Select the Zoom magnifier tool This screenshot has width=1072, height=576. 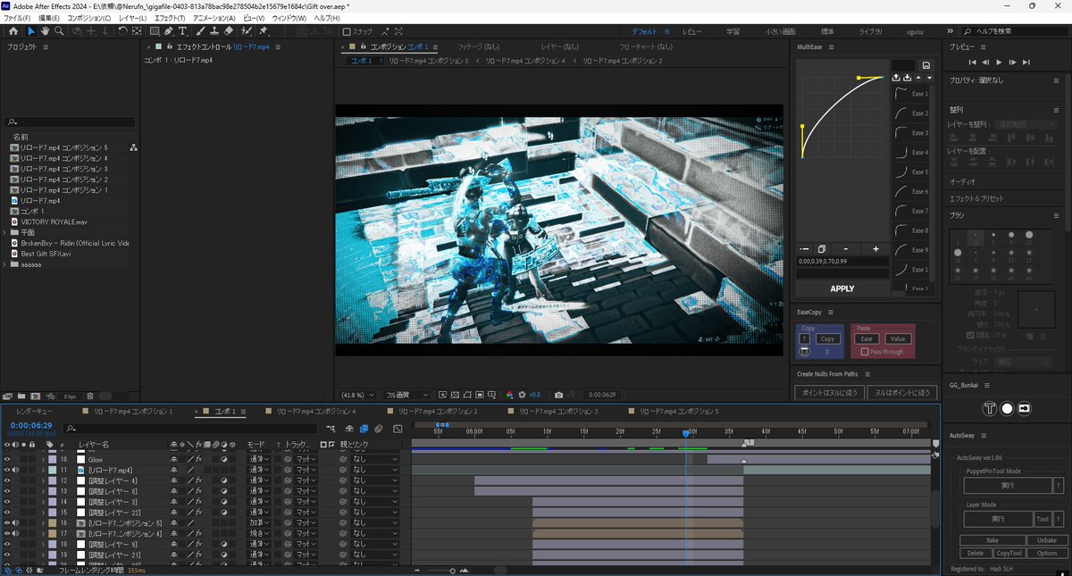tap(59, 31)
